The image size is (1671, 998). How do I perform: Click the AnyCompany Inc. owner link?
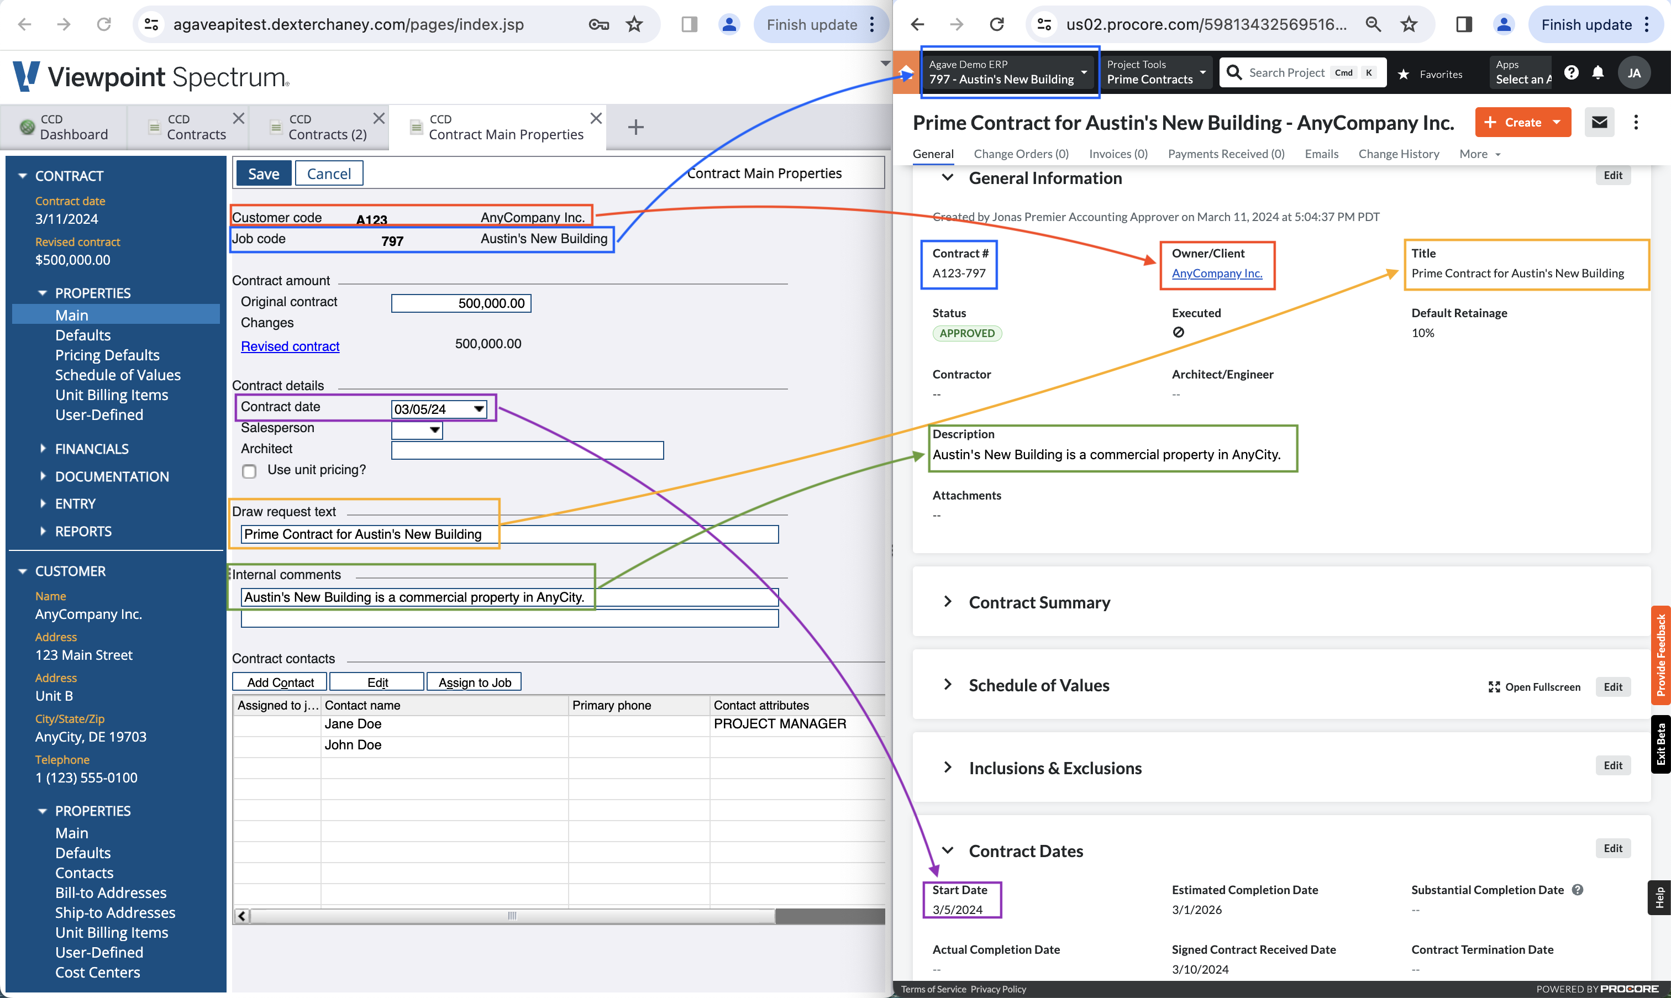point(1216,273)
